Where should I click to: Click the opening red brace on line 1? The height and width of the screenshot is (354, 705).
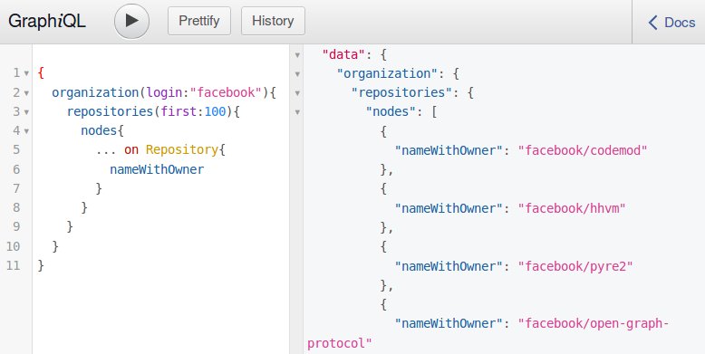41,72
